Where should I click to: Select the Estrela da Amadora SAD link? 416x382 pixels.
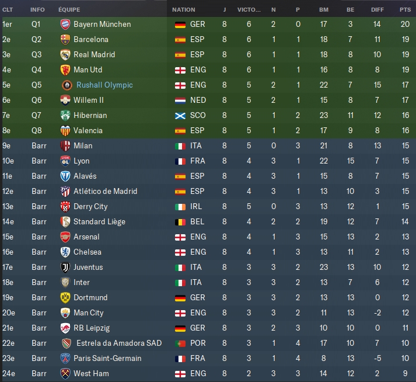119,343
